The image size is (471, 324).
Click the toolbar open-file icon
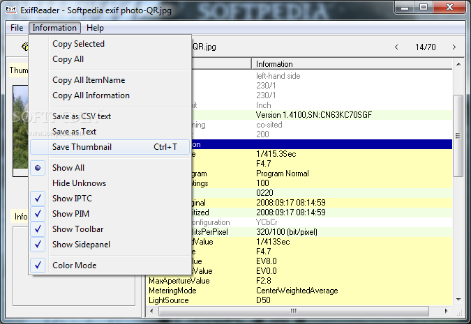click(24, 47)
